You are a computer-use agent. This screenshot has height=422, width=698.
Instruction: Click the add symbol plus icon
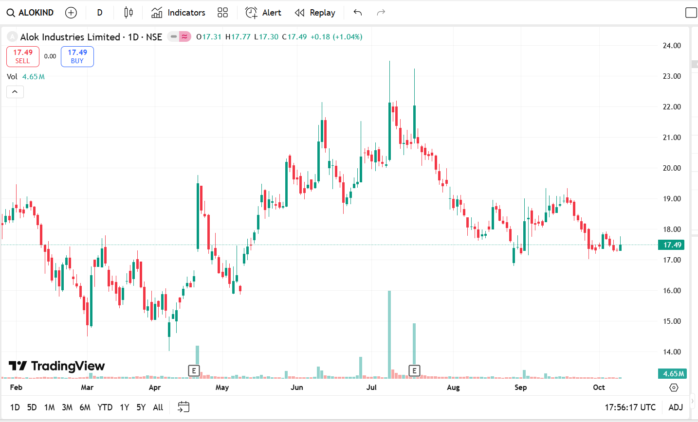pyautogui.click(x=71, y=13)
